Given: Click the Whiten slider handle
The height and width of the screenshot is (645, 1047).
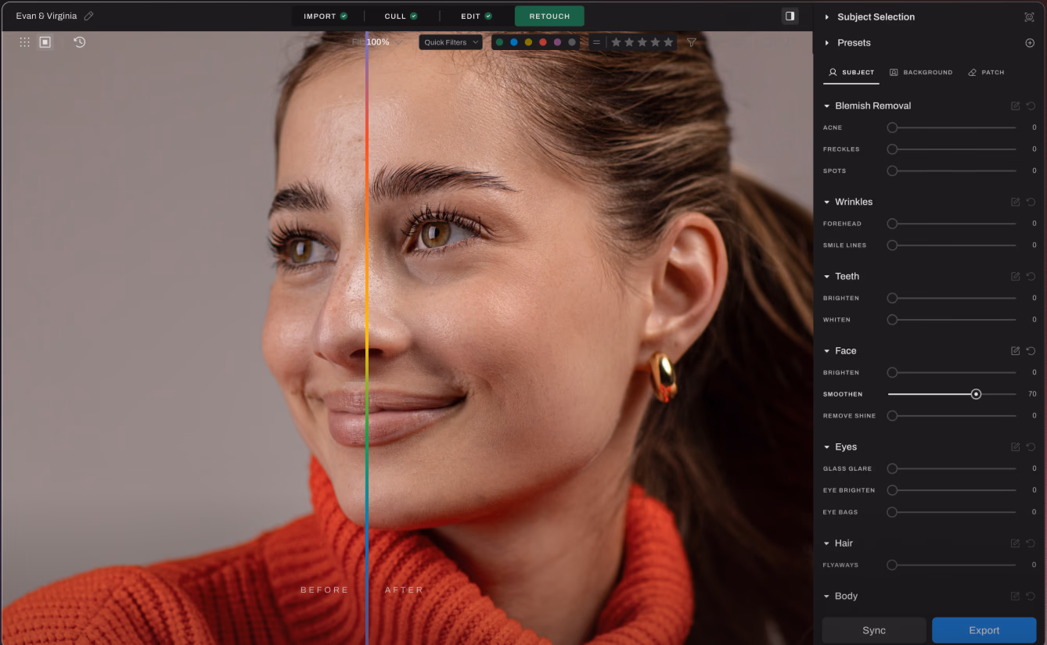Looking at the screenshot, I should (892, 320).
